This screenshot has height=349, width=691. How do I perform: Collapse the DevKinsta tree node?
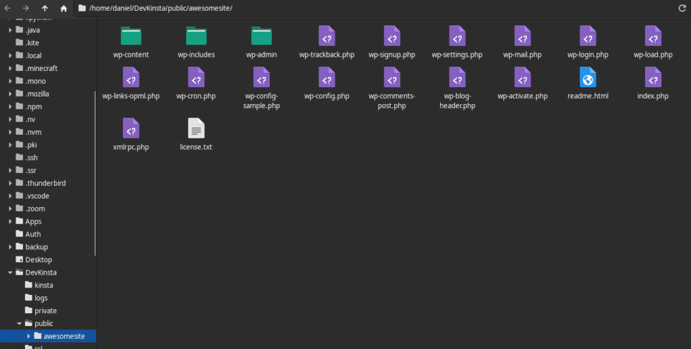(x=10, y=273)
